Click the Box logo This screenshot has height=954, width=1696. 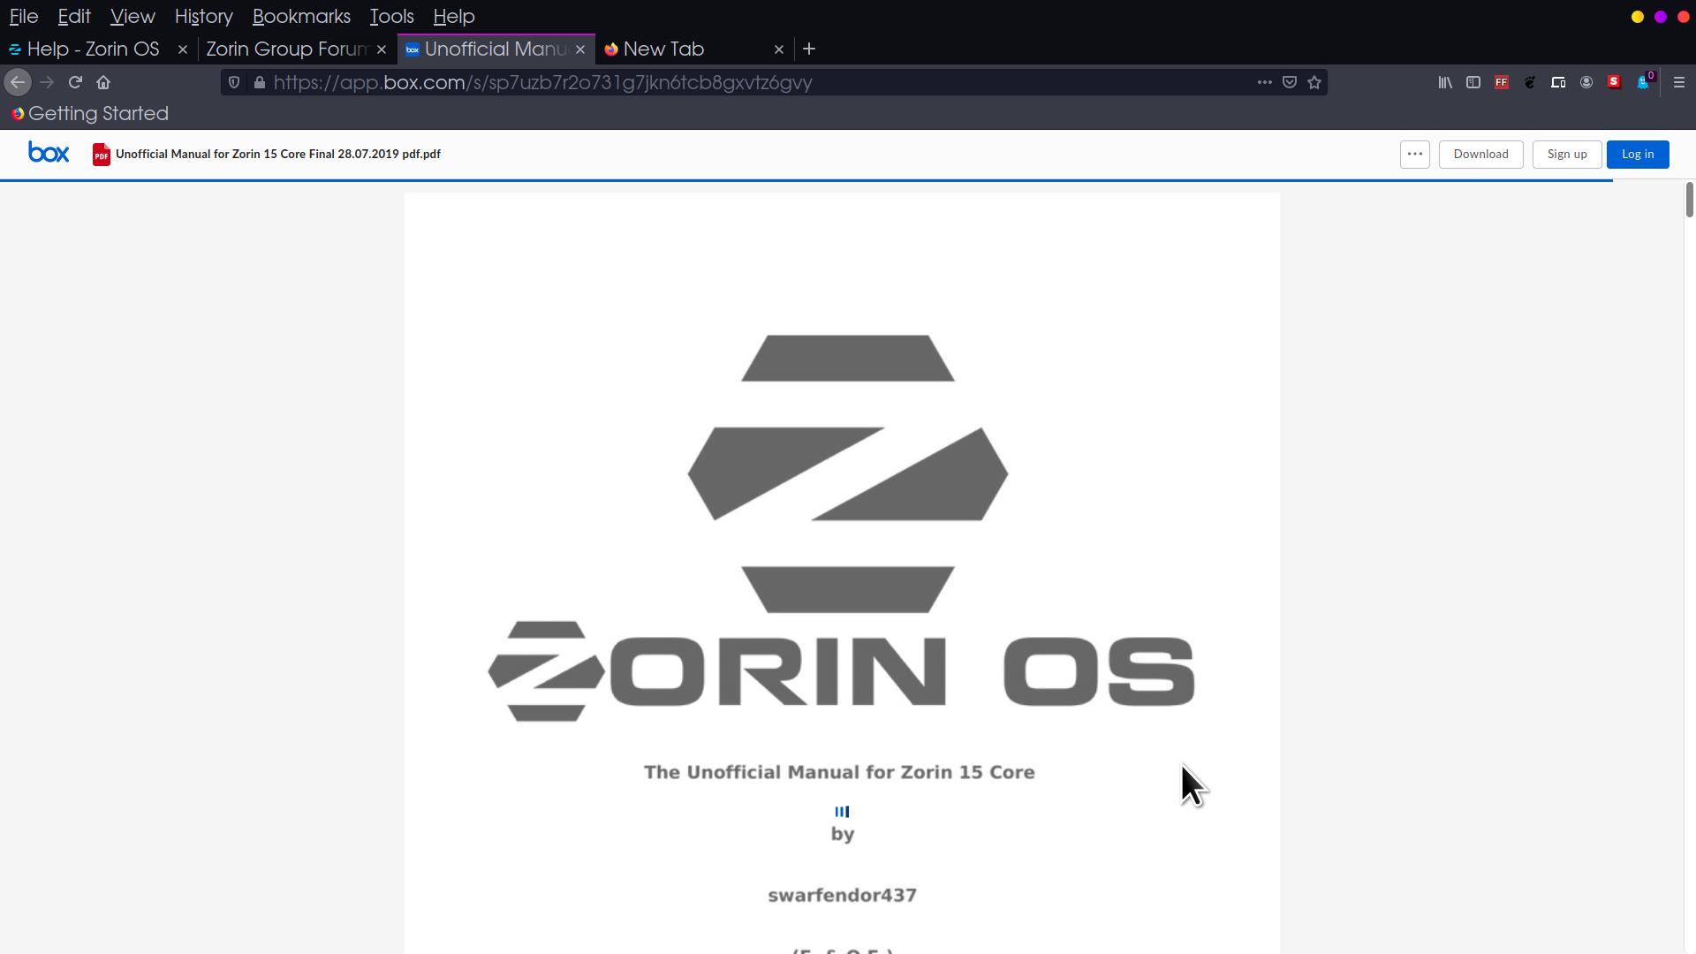click(49, 153)
